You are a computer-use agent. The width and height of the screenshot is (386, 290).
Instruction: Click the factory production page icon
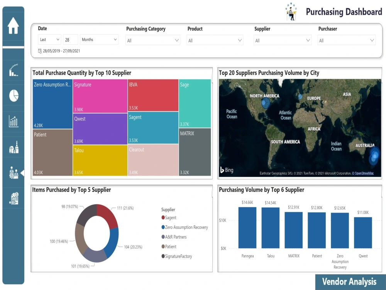13,147
